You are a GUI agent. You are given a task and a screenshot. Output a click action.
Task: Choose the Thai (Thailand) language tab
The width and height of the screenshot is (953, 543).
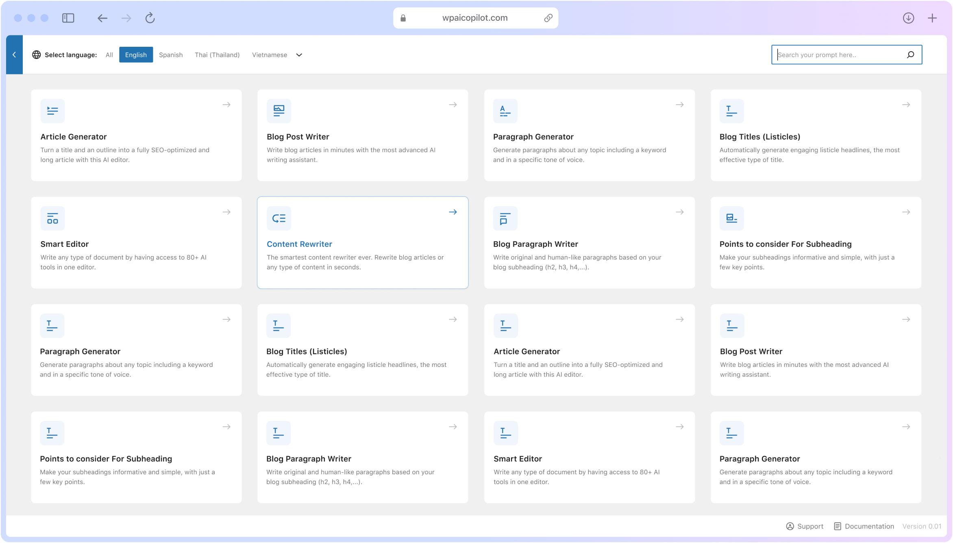[x=217, y=55]
